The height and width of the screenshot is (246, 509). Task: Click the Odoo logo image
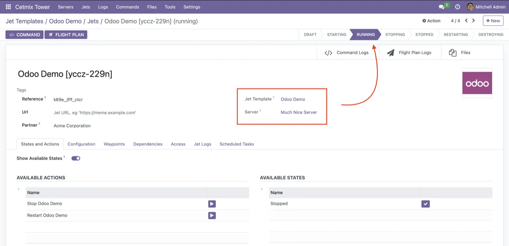[477, 83]
